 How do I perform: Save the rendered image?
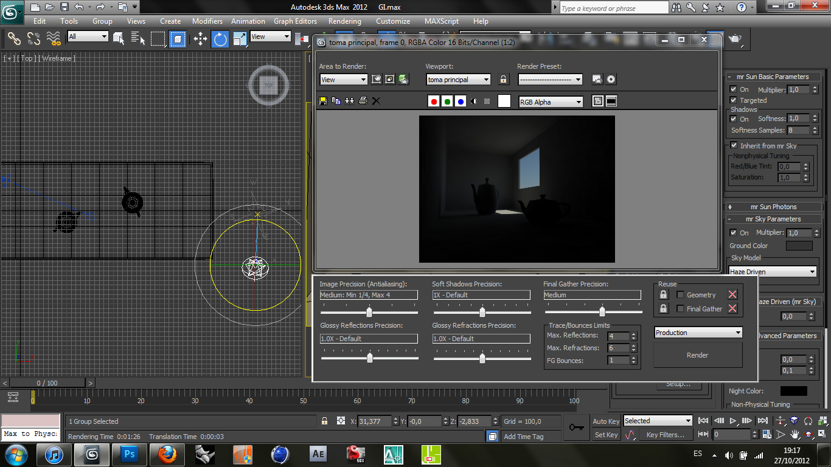click(322, 100)
